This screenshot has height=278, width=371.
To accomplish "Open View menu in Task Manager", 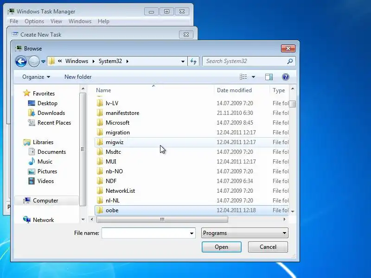I will [x=56, y=21].
